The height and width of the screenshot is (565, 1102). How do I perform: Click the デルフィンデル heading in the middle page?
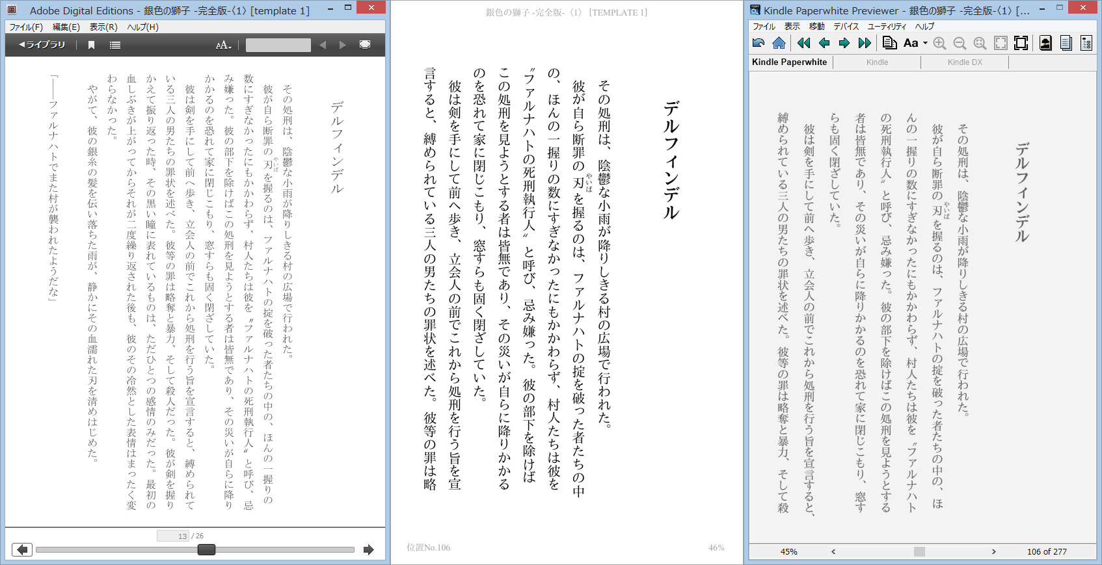point(671,160)
